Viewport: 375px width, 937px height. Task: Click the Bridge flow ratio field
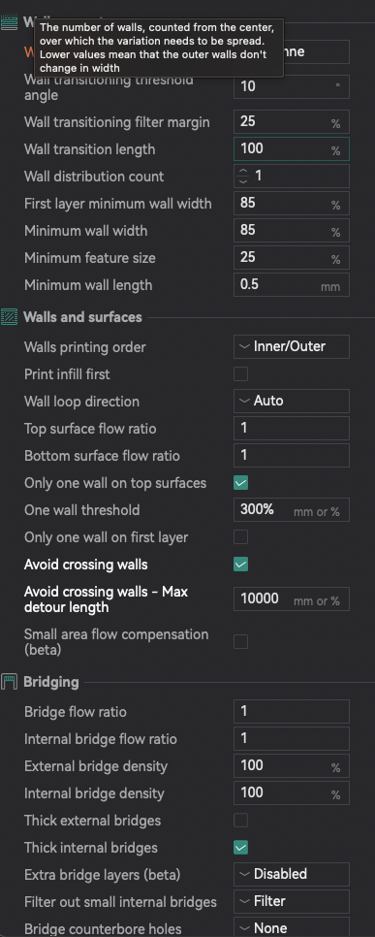click(292, 711)
